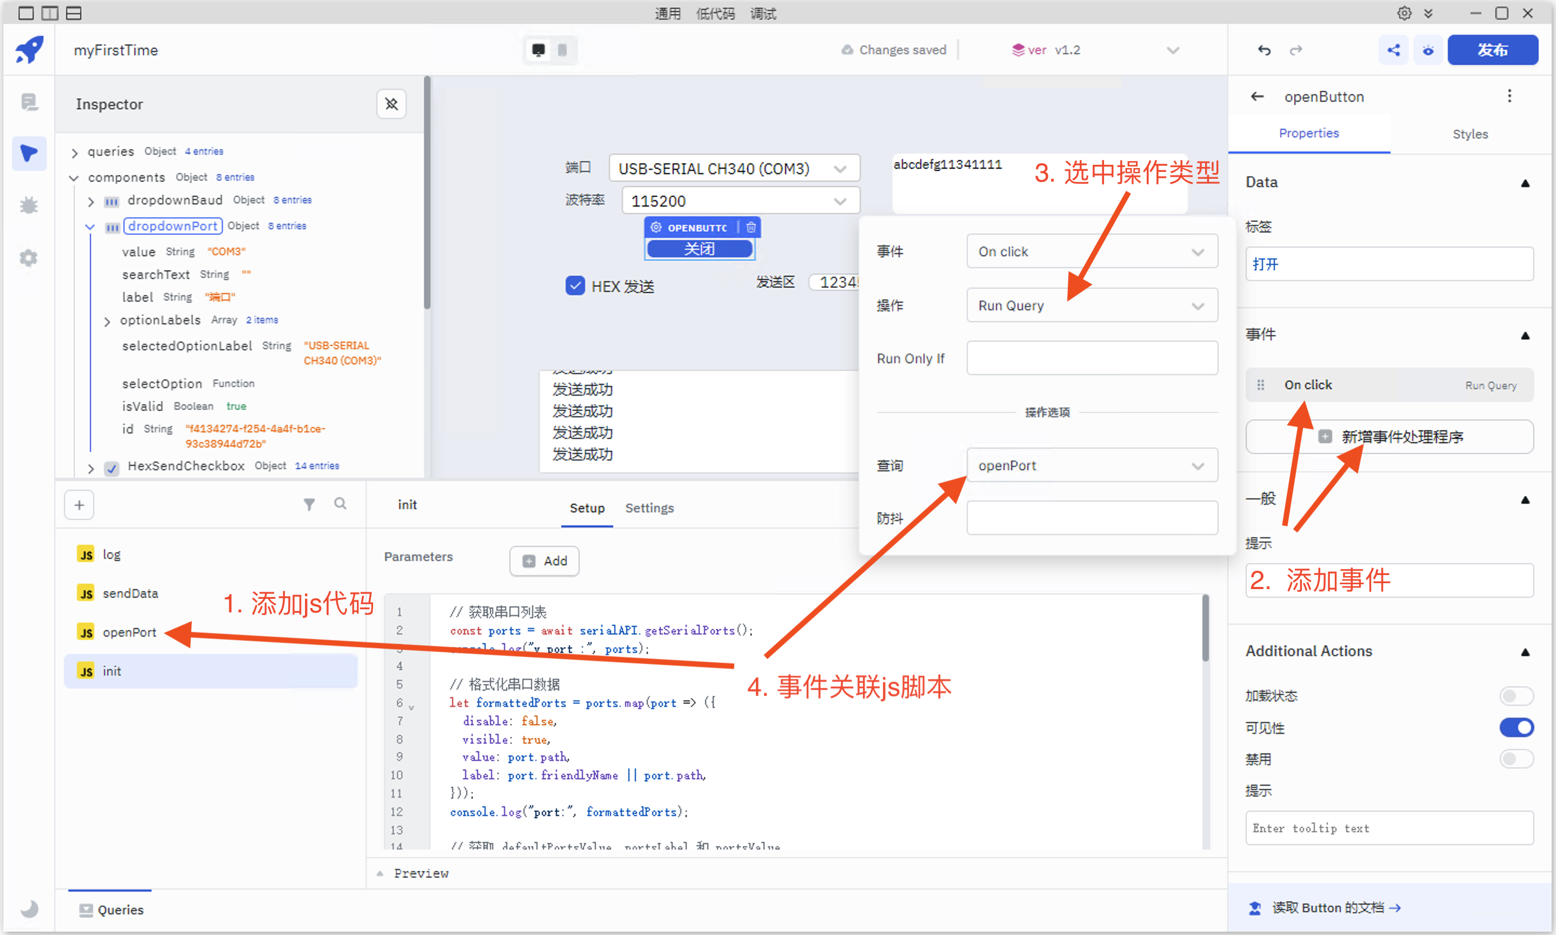Click the 发布 publish button

1492,50
